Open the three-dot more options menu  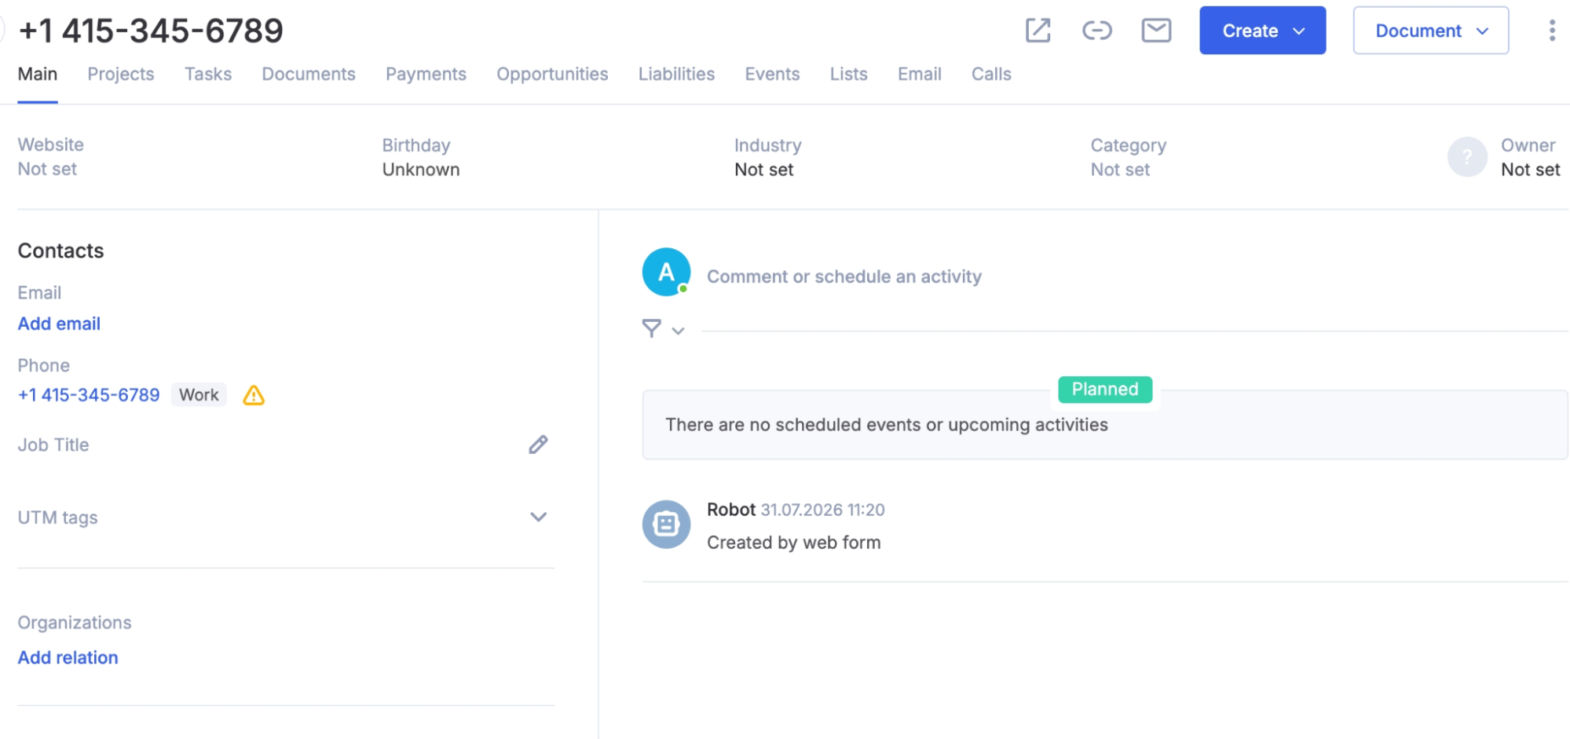pos(1551,31)
